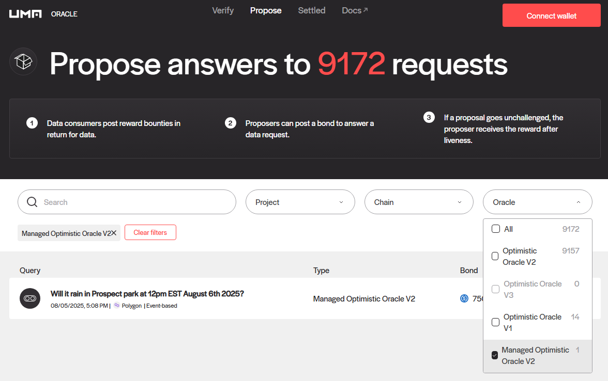Click the USDC bond currency icon
This screenshot has width=608, height=381.
coord(464,298)
